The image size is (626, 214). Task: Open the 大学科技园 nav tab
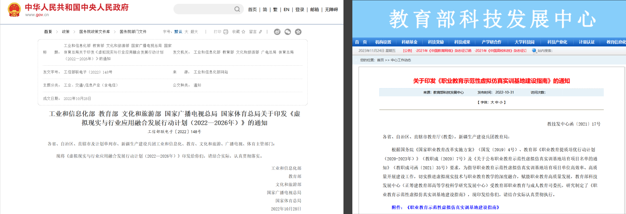point(525,42)
